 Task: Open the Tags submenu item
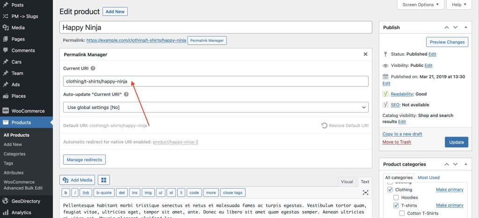[x=8, y=163]
